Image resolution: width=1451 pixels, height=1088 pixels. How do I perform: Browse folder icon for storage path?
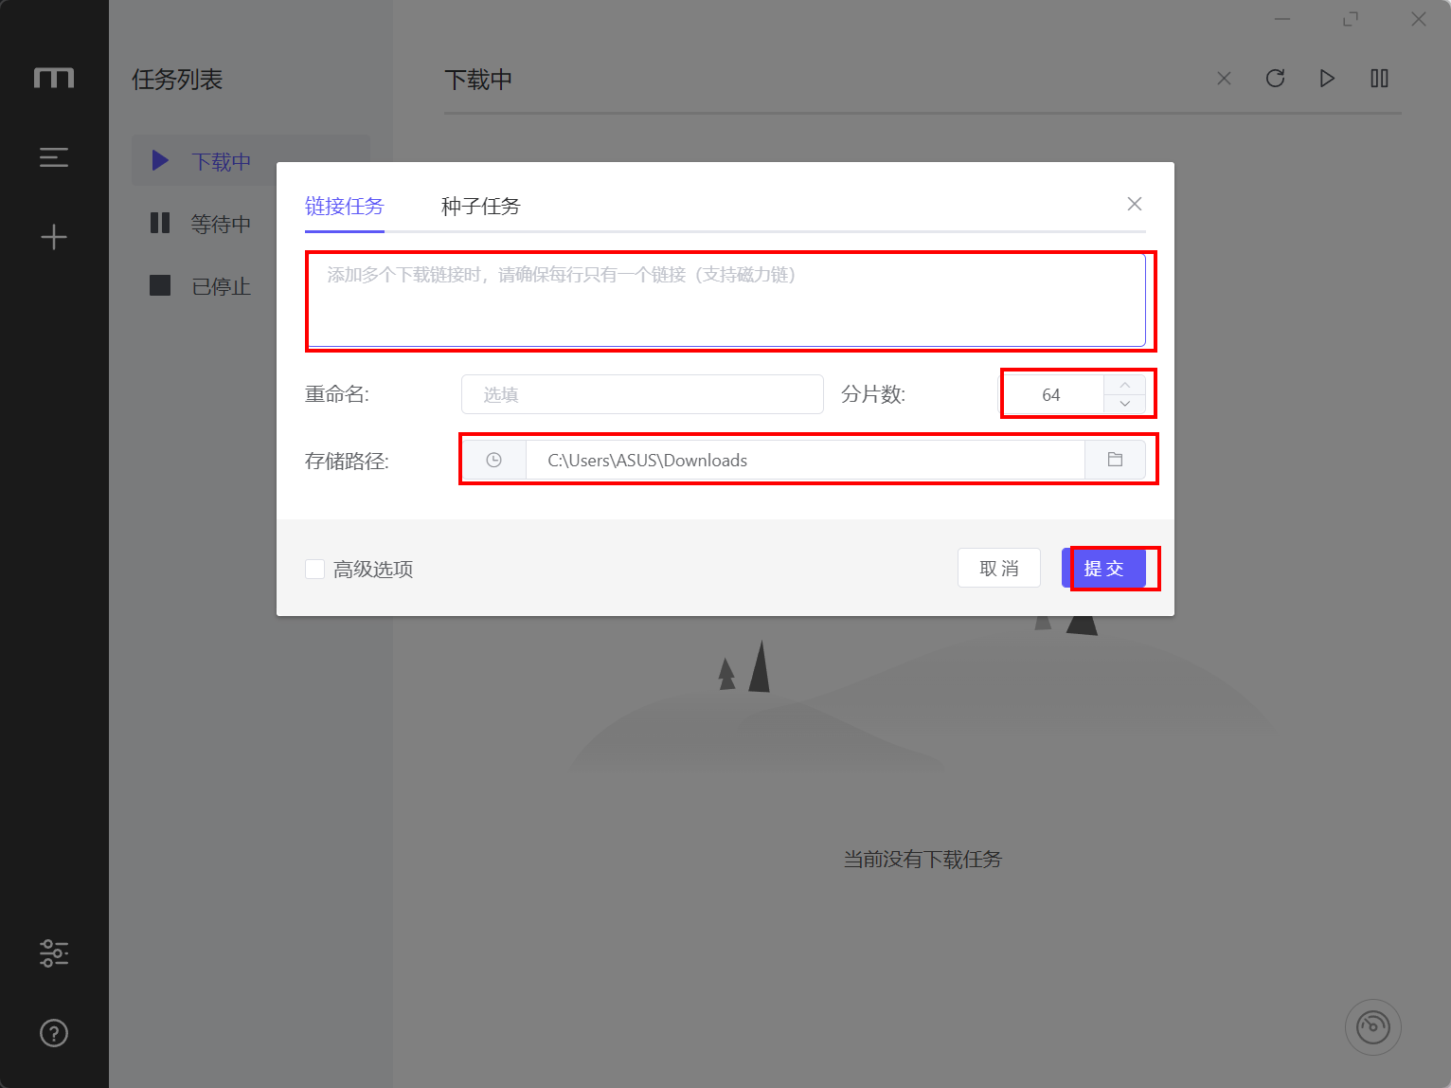(x=1116, y=461)
